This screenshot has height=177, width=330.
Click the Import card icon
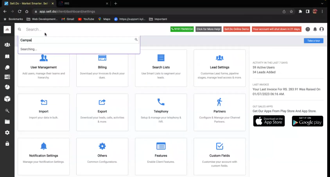coord(44,102)
